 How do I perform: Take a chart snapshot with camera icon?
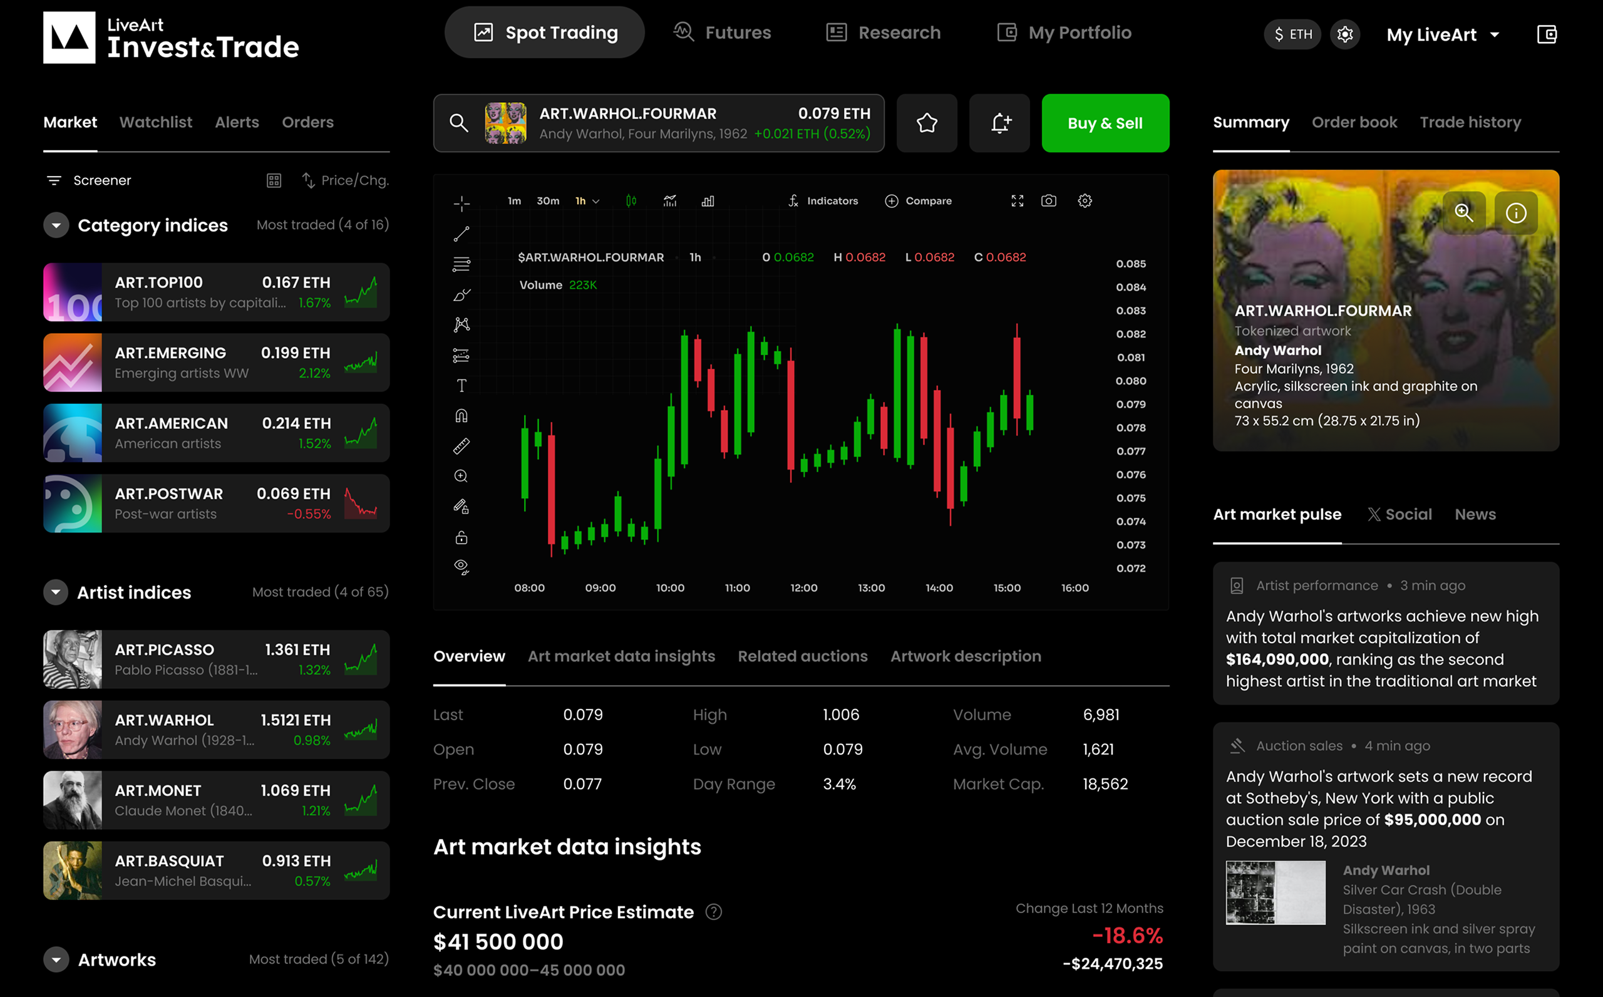click(x=1049, y=201)
